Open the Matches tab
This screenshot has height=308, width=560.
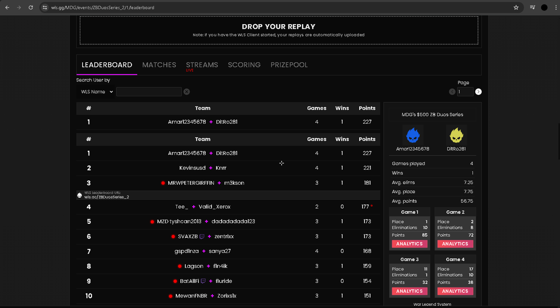tap(159, 65)
